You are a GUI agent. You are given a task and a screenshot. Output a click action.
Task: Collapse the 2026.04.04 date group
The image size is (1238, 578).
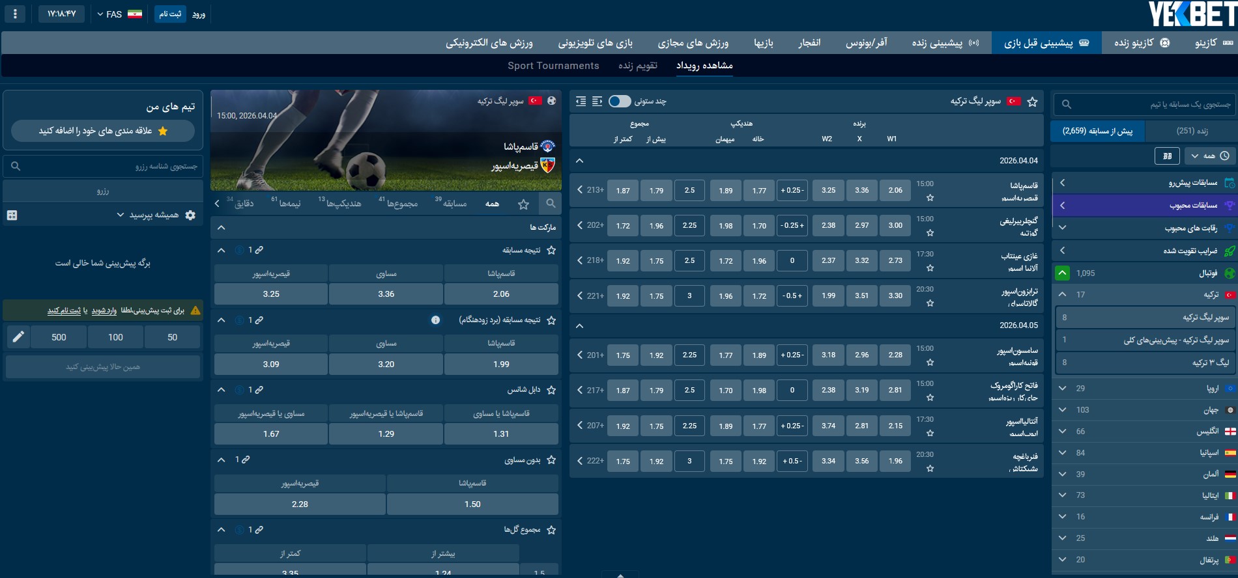click(x=579, y=161)
